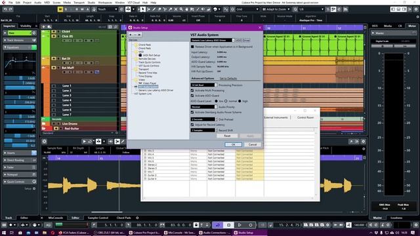This screenshot has width=420, height=236.
Task: Click the transport Play button
Action: pos(240,225)
